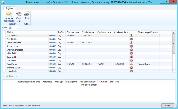The height and width of the screenshot is (109, 178).
Task: Click the Profile column header
Action: 61,32
